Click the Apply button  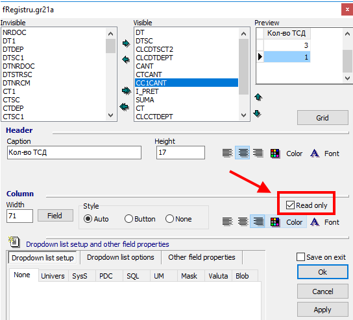pyautogui.click(x=323, y=310)
